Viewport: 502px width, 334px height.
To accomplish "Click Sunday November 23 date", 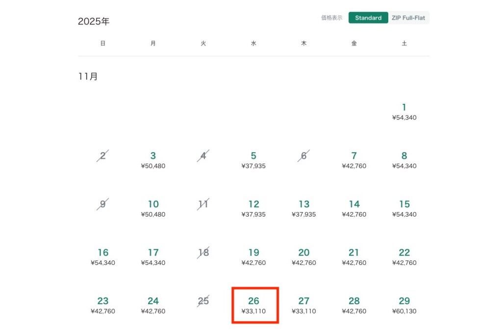I will pos(103,305).
